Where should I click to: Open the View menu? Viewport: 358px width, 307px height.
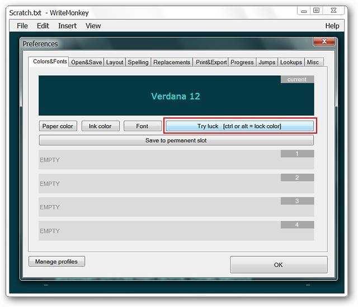click(93, 26)
